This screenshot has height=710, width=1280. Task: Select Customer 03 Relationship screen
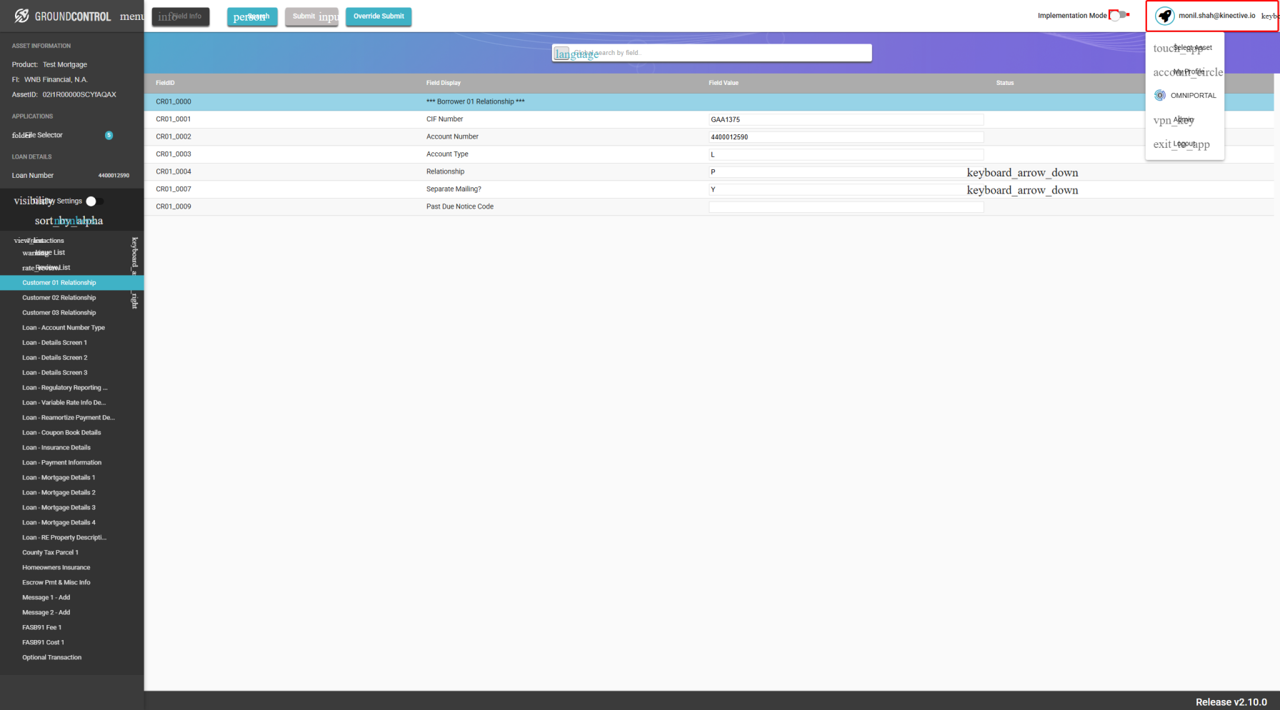coord(59,313)
